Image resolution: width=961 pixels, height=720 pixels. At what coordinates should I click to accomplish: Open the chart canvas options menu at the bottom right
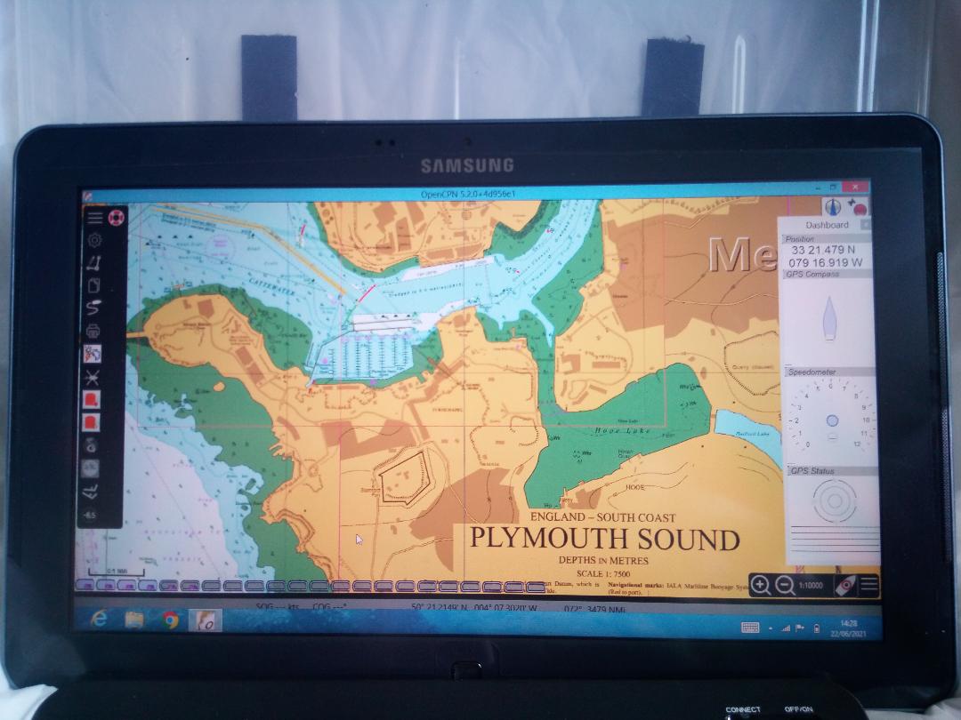869,585
